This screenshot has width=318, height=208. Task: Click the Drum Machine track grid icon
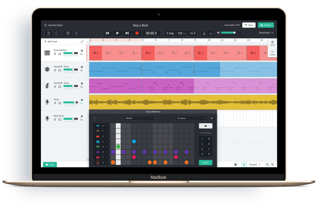point(47,53)
